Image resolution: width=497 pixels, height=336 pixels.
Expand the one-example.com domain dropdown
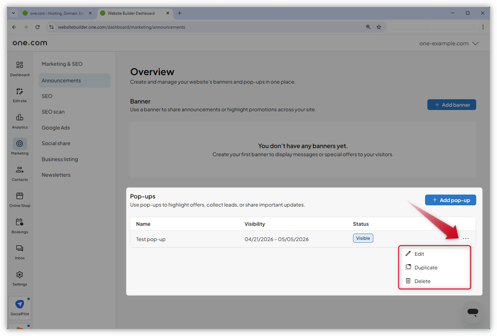click(x=449, y=43)
